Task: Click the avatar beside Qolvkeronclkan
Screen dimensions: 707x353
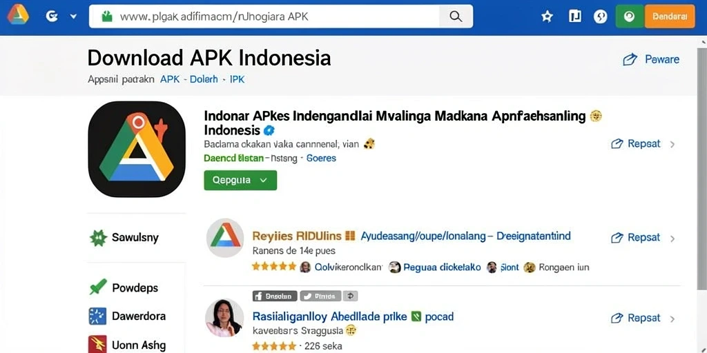Action: pos(305,267)
